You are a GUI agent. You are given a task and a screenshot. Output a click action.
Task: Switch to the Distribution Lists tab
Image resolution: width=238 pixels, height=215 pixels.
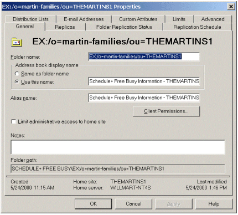pyautogui.click(x=30, y=19)
